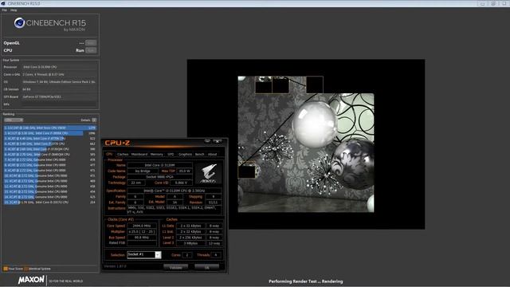The image size is (510, 287).
Task: Click the Level 3 cache value
Action: 191,243
